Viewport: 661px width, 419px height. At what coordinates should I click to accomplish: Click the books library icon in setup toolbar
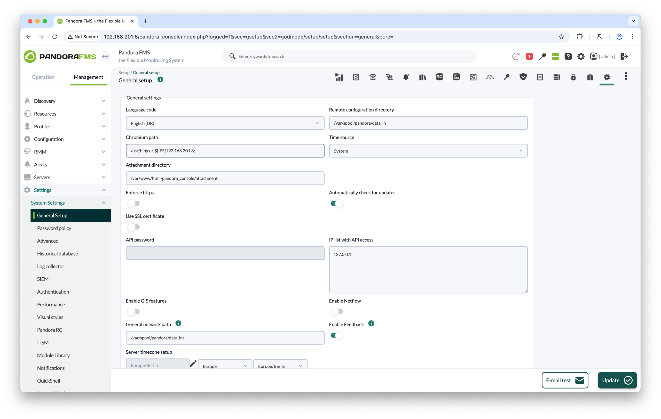click(x=423, y=77)
